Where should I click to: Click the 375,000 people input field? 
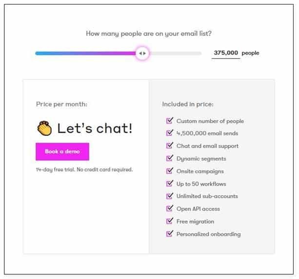[x=226, y=53]
